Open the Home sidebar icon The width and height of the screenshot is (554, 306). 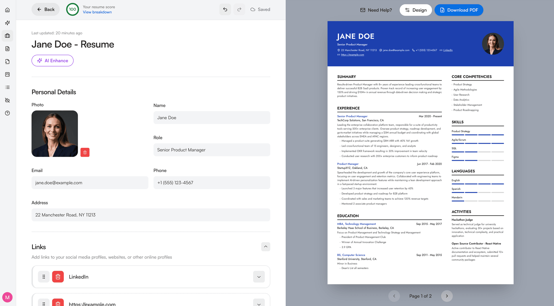(x=7, y=10)
